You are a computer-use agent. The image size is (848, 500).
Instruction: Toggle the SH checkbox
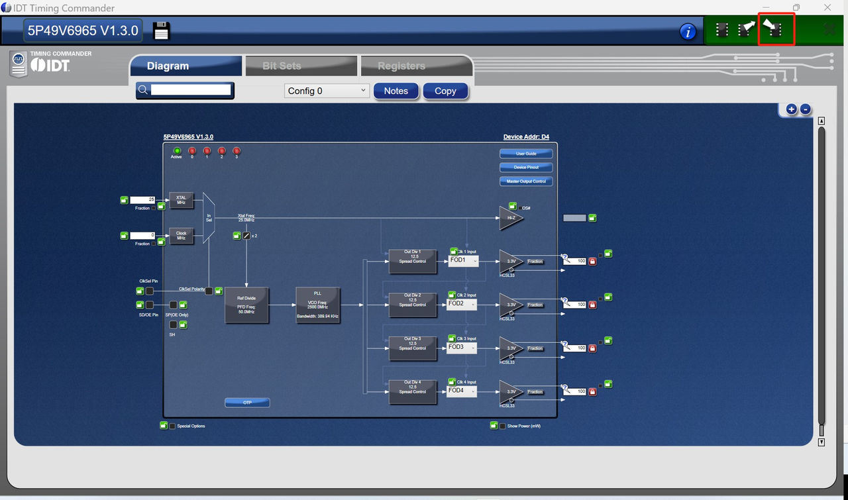(174, 325)
